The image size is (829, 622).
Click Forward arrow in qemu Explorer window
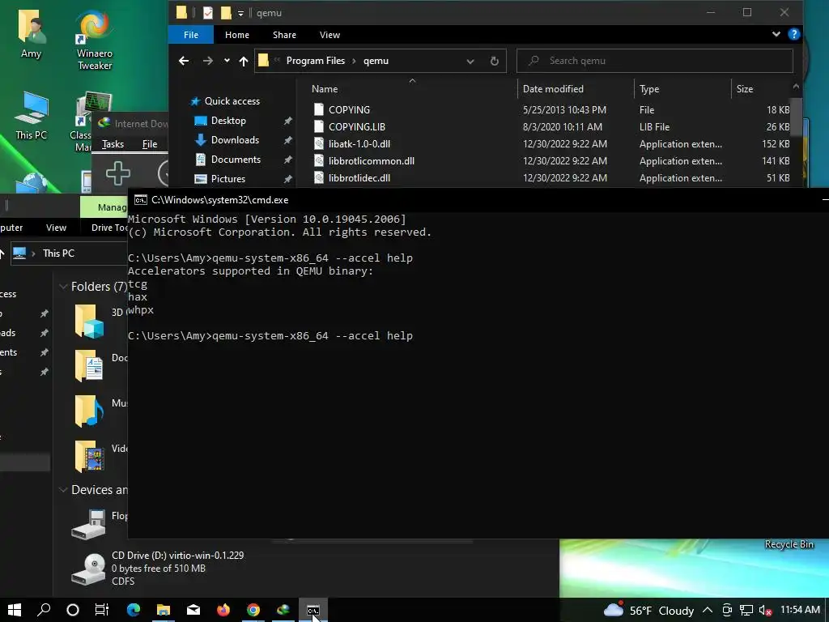coord(208,61)
